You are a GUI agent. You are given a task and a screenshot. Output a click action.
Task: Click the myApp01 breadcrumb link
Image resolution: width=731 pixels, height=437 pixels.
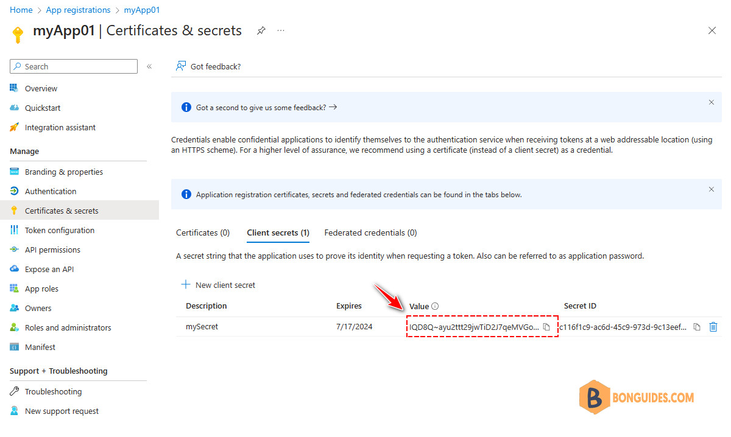tap(142, 10)
